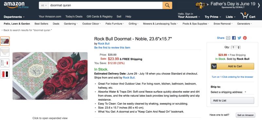Click the Add to List button
This screenshot has width=262, height=126.
coord(232,101)
